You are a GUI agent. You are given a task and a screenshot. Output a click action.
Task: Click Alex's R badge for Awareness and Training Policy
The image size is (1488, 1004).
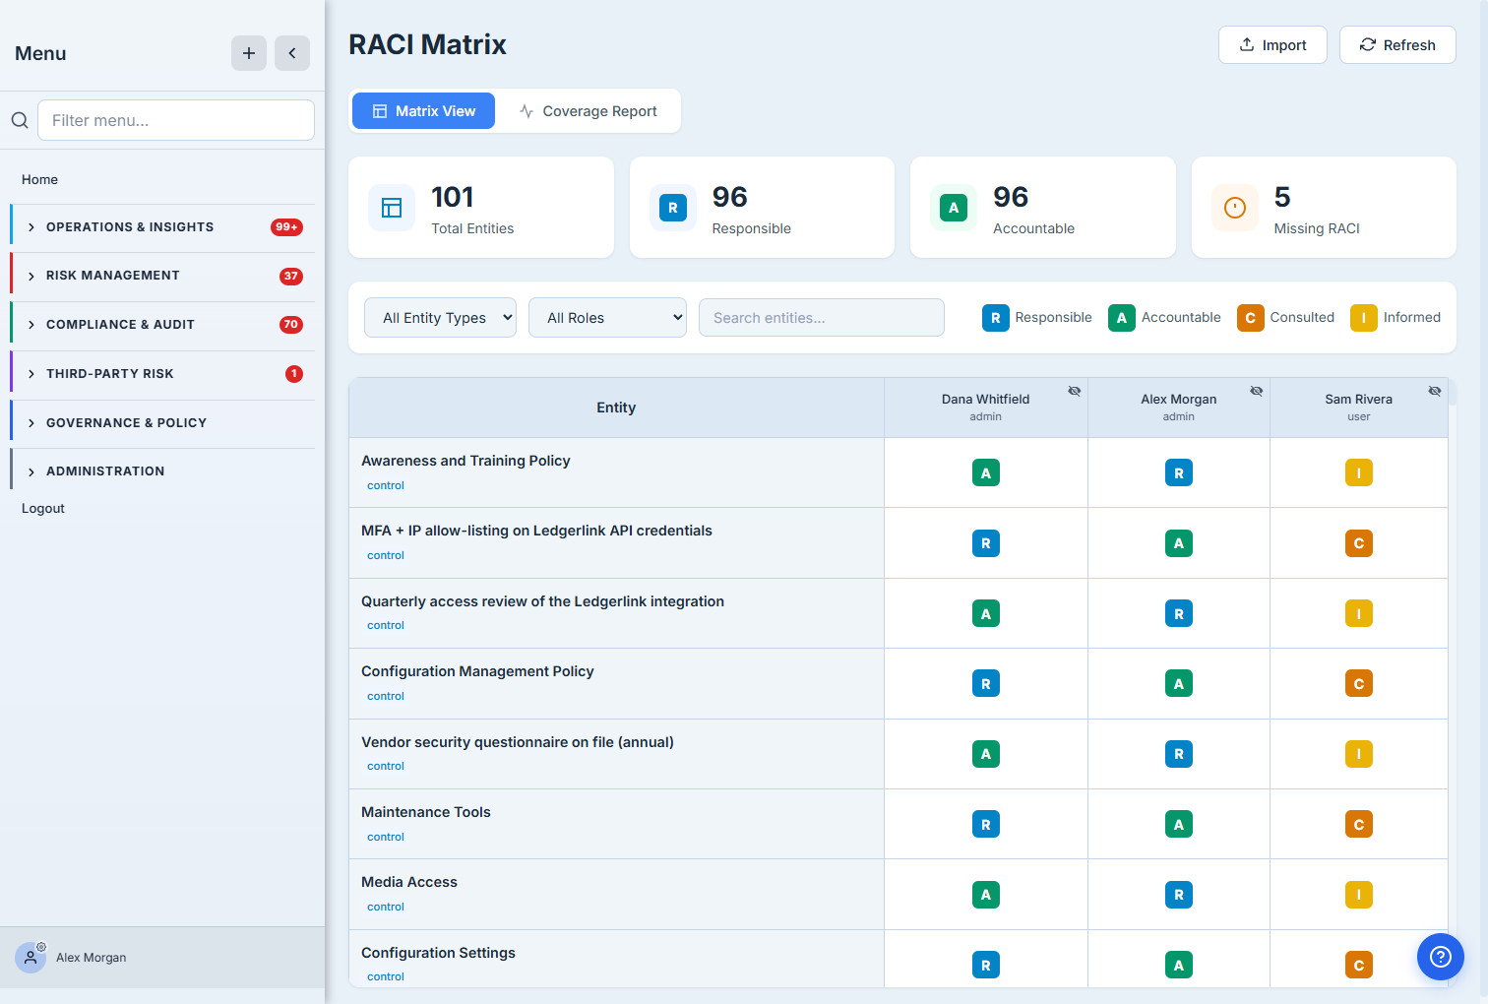1179,473
